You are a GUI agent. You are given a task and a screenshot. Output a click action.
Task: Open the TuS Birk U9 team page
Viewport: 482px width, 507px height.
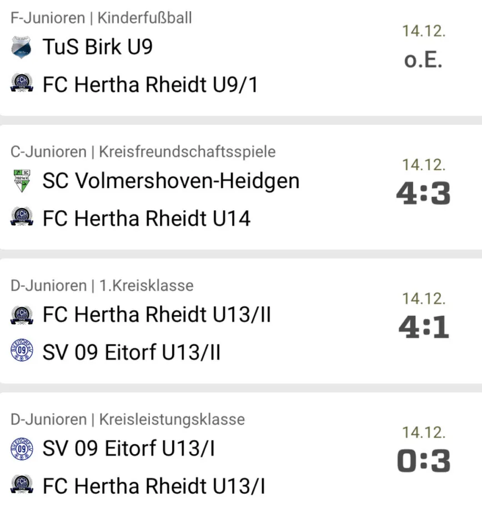pyautogui.click(x=97, y=47)
